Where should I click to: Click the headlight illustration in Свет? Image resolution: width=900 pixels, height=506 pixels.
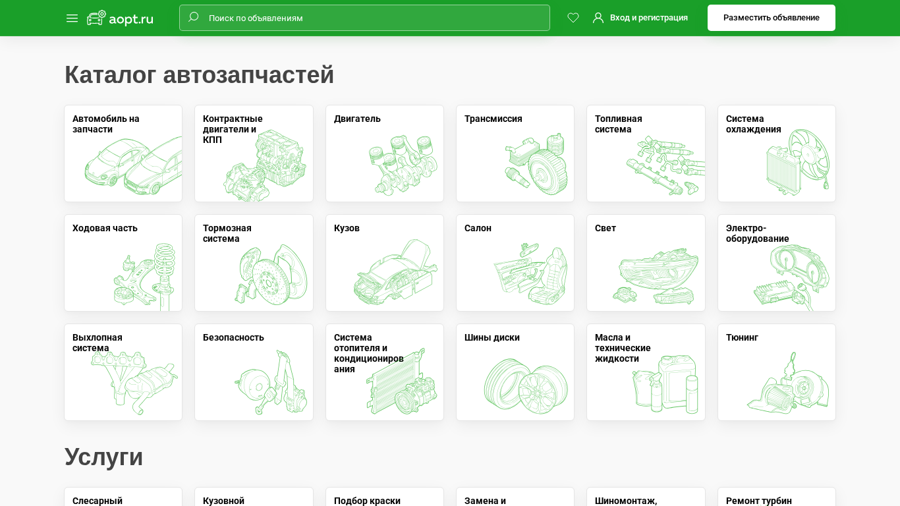tap(656, 276)
